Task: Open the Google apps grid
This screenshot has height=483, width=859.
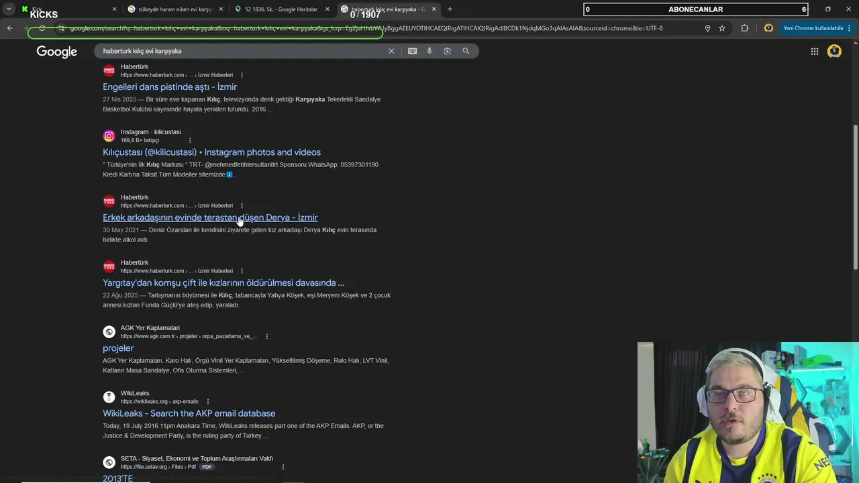Action: click(814, 52)
